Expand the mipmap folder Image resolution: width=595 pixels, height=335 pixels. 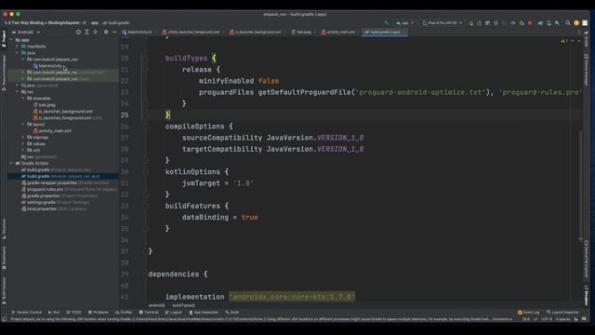23,137
